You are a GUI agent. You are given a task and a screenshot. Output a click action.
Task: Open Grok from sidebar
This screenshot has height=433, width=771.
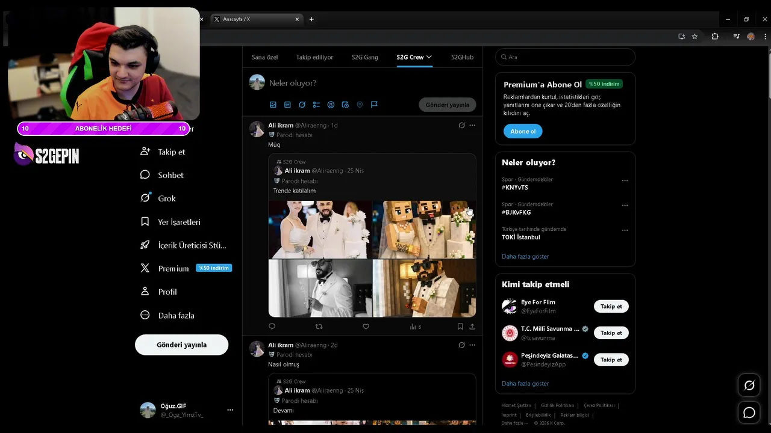(x=158, y=198)
